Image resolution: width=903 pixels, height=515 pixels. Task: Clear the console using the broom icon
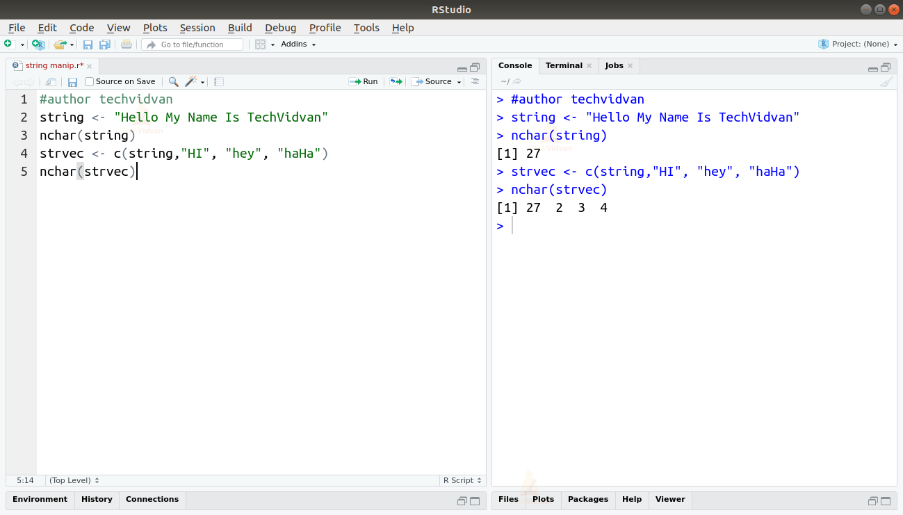(x=886, y=81)
